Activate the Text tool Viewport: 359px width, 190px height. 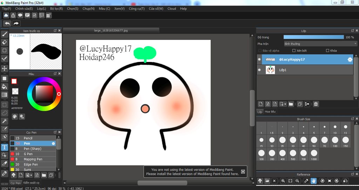[x=4, y=147]
